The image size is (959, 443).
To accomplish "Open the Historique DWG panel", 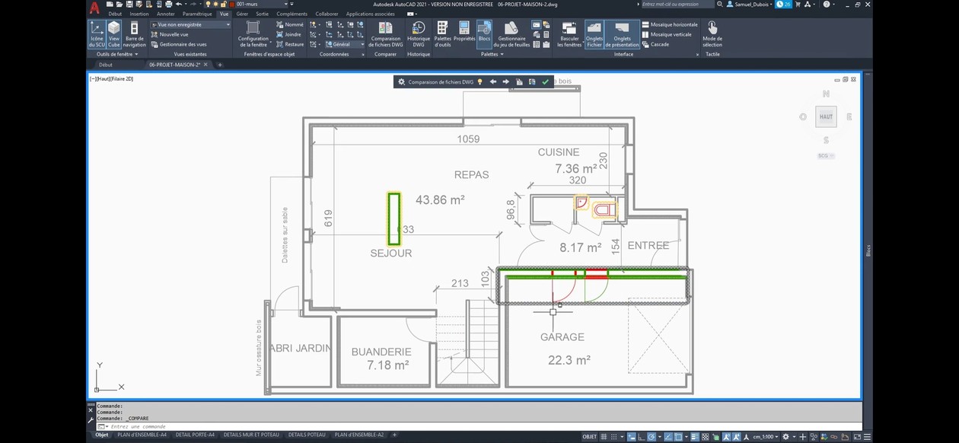I will coord(417,34).
